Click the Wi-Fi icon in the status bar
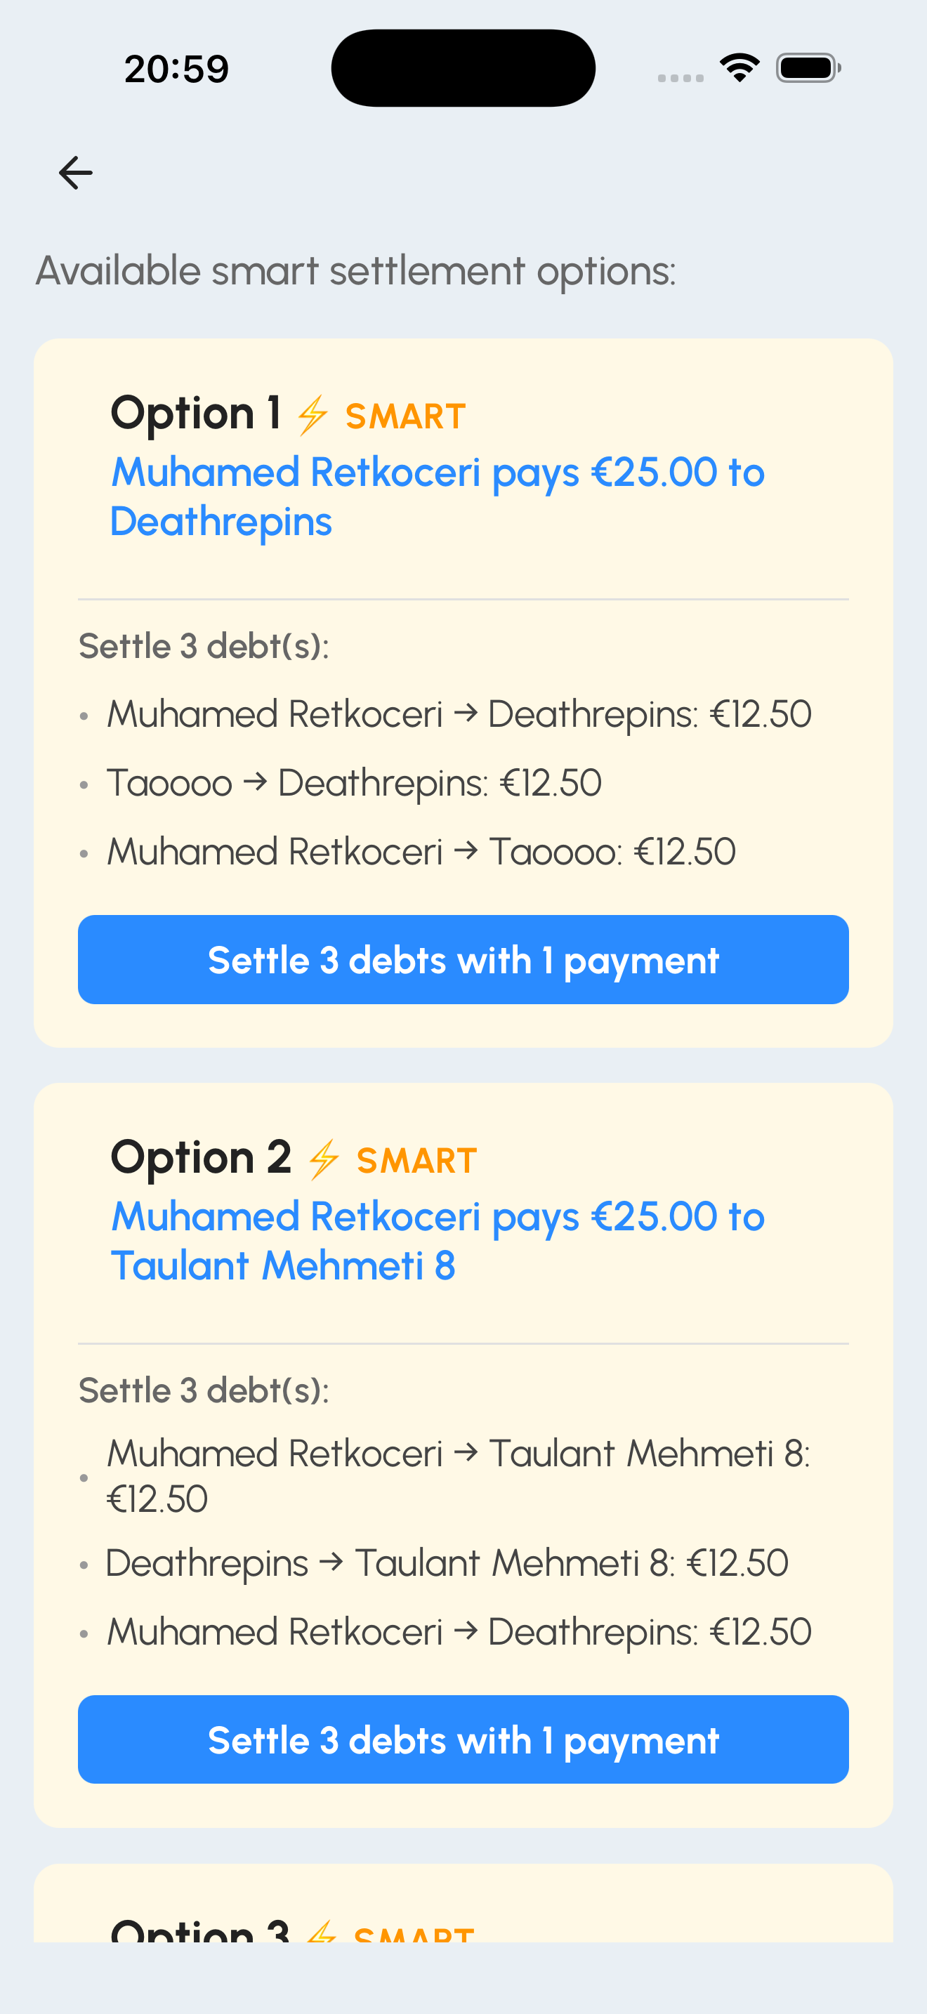The image size is (927, 2014). point(739,67)
